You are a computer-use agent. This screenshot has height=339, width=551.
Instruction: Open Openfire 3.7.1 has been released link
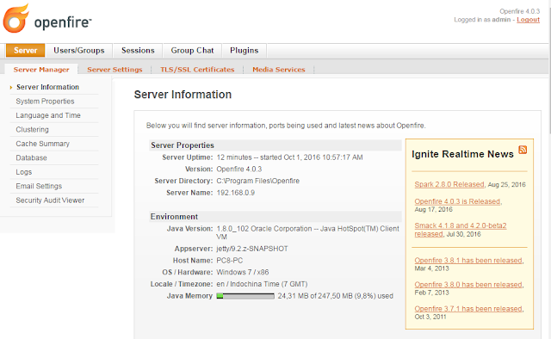click(x=468, y=309)
